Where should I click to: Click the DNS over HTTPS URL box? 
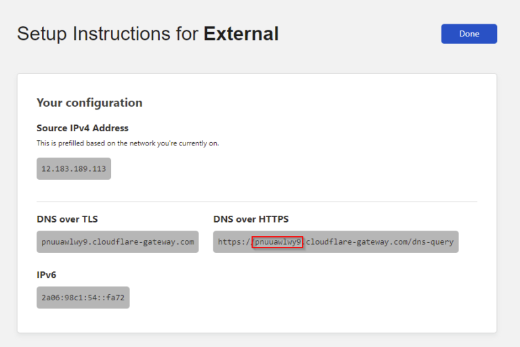tap(335, 242)
